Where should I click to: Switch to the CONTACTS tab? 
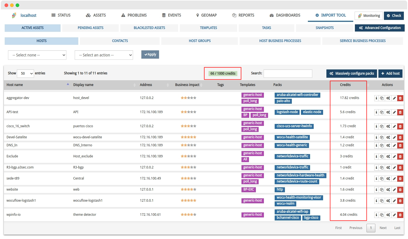120,41
